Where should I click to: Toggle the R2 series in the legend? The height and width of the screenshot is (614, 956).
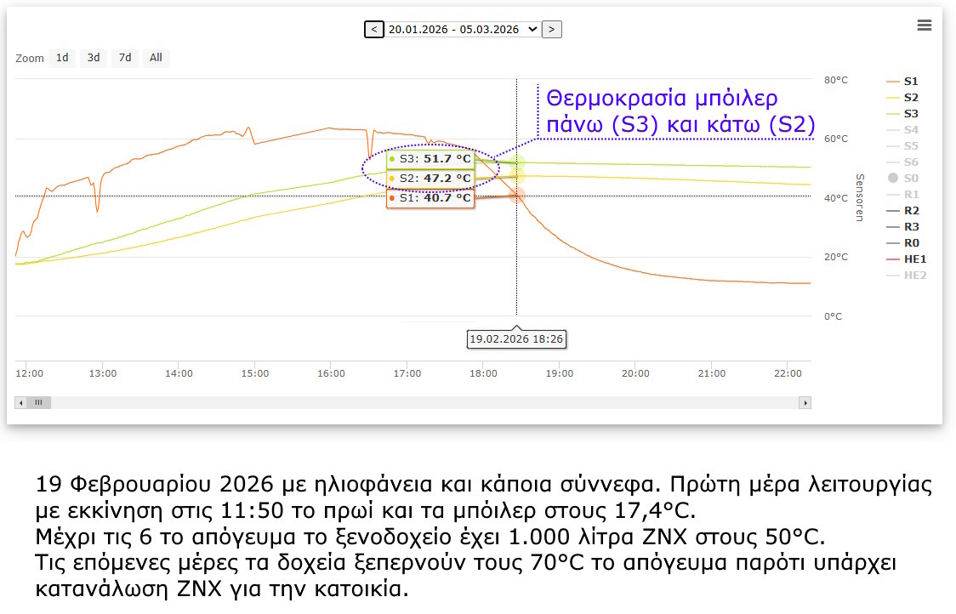click(x=913, y=210)
